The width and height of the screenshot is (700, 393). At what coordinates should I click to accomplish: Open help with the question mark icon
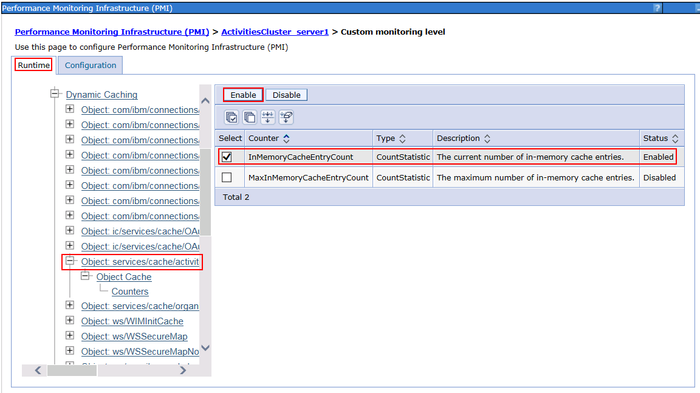[x=657, y=8]
